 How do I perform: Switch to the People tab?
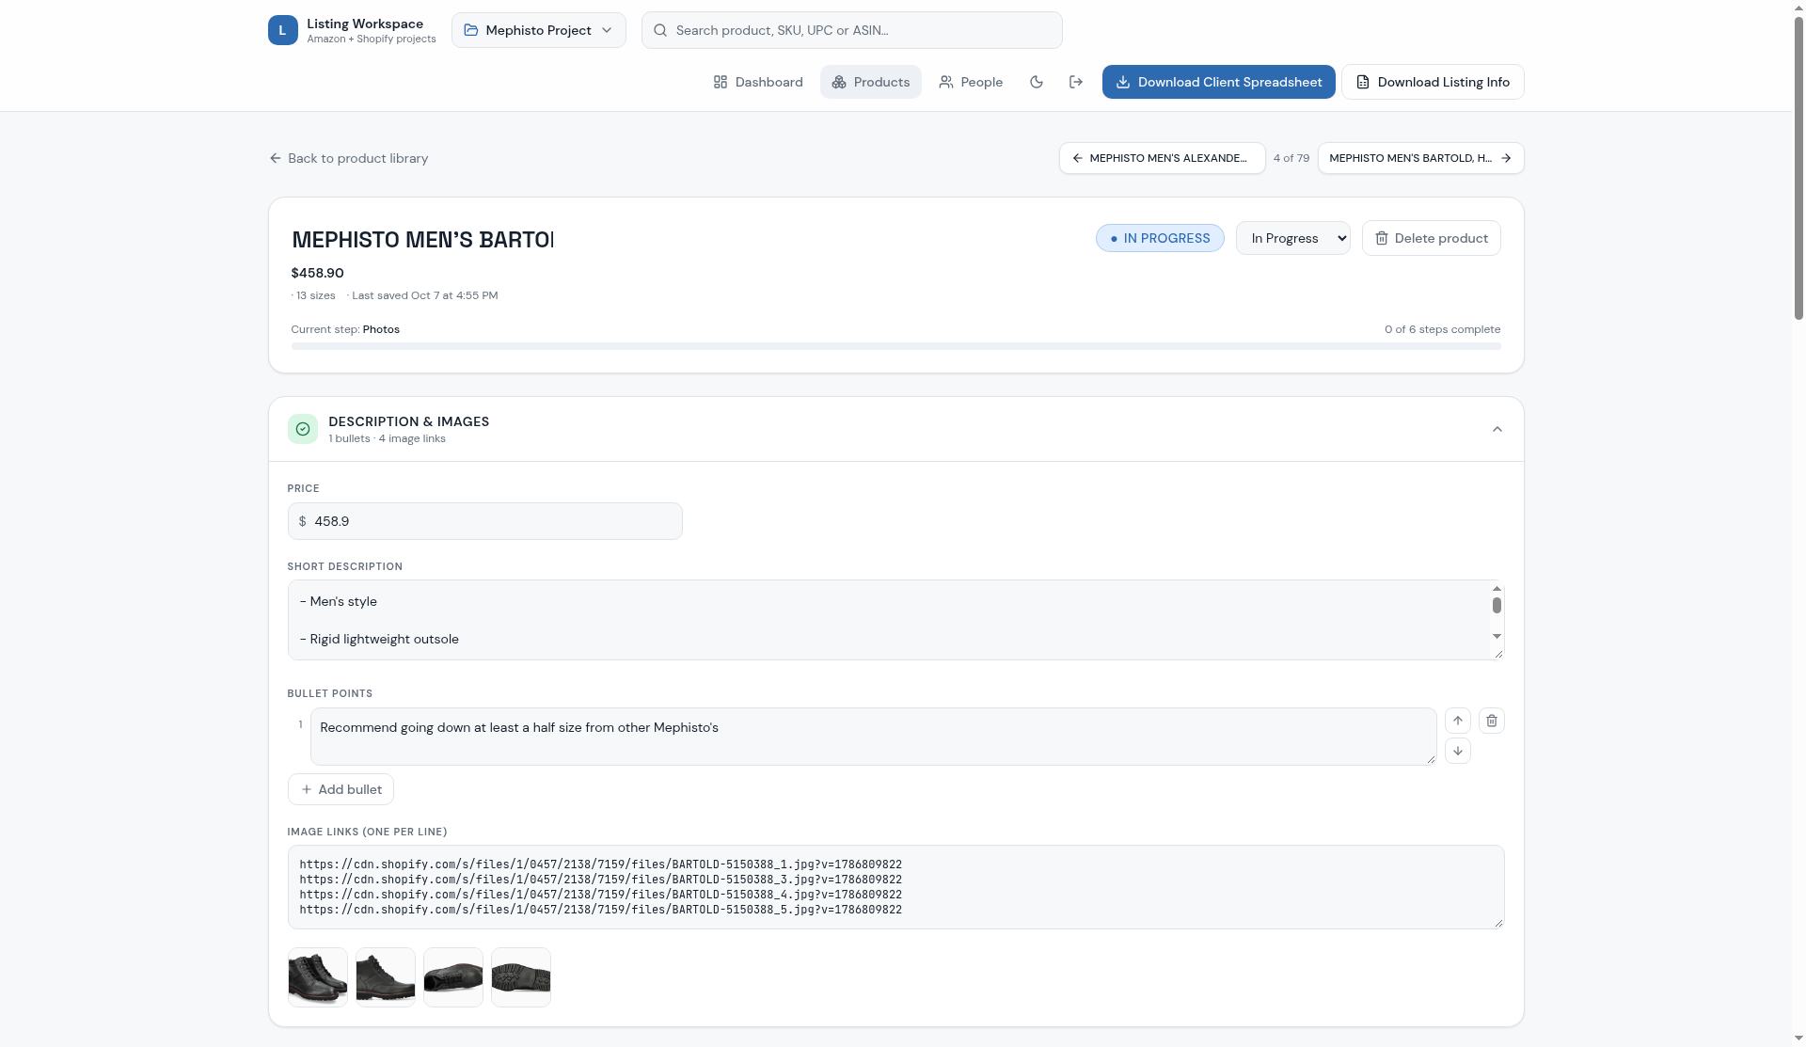(971, 82)
